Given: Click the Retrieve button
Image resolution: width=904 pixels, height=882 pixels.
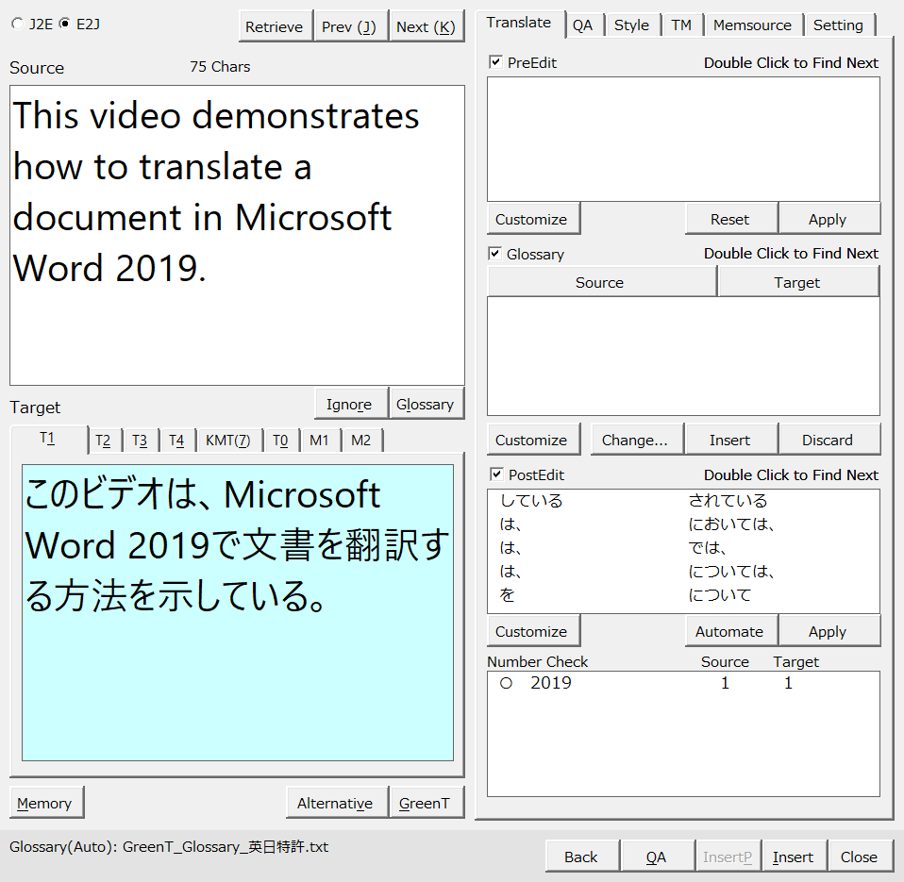Looking at the screenshot, I should point(274,26).
